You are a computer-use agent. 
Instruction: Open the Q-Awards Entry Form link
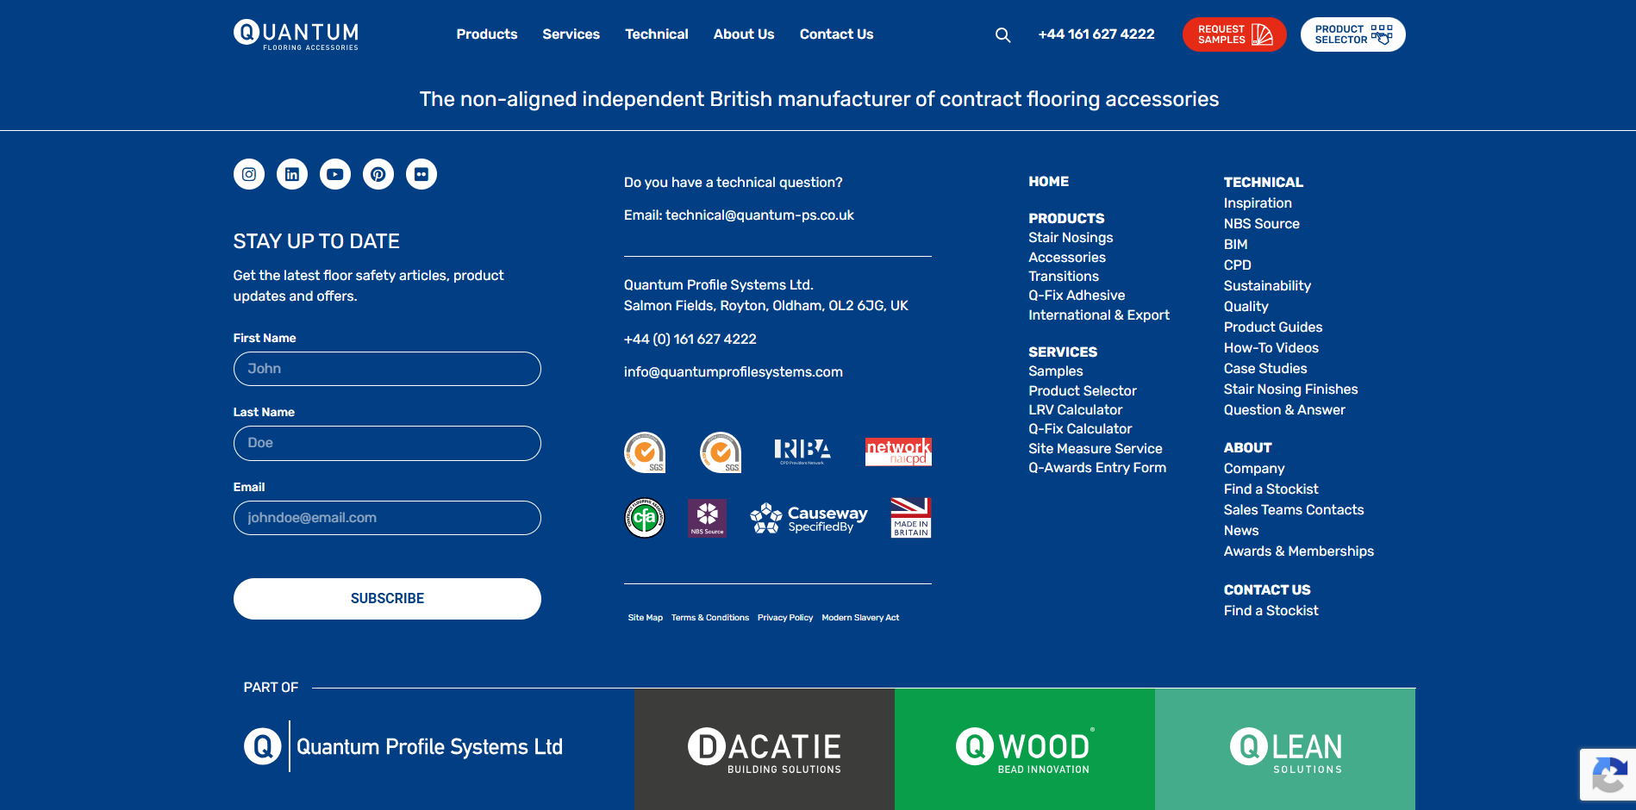click(x=1097, y=468)
